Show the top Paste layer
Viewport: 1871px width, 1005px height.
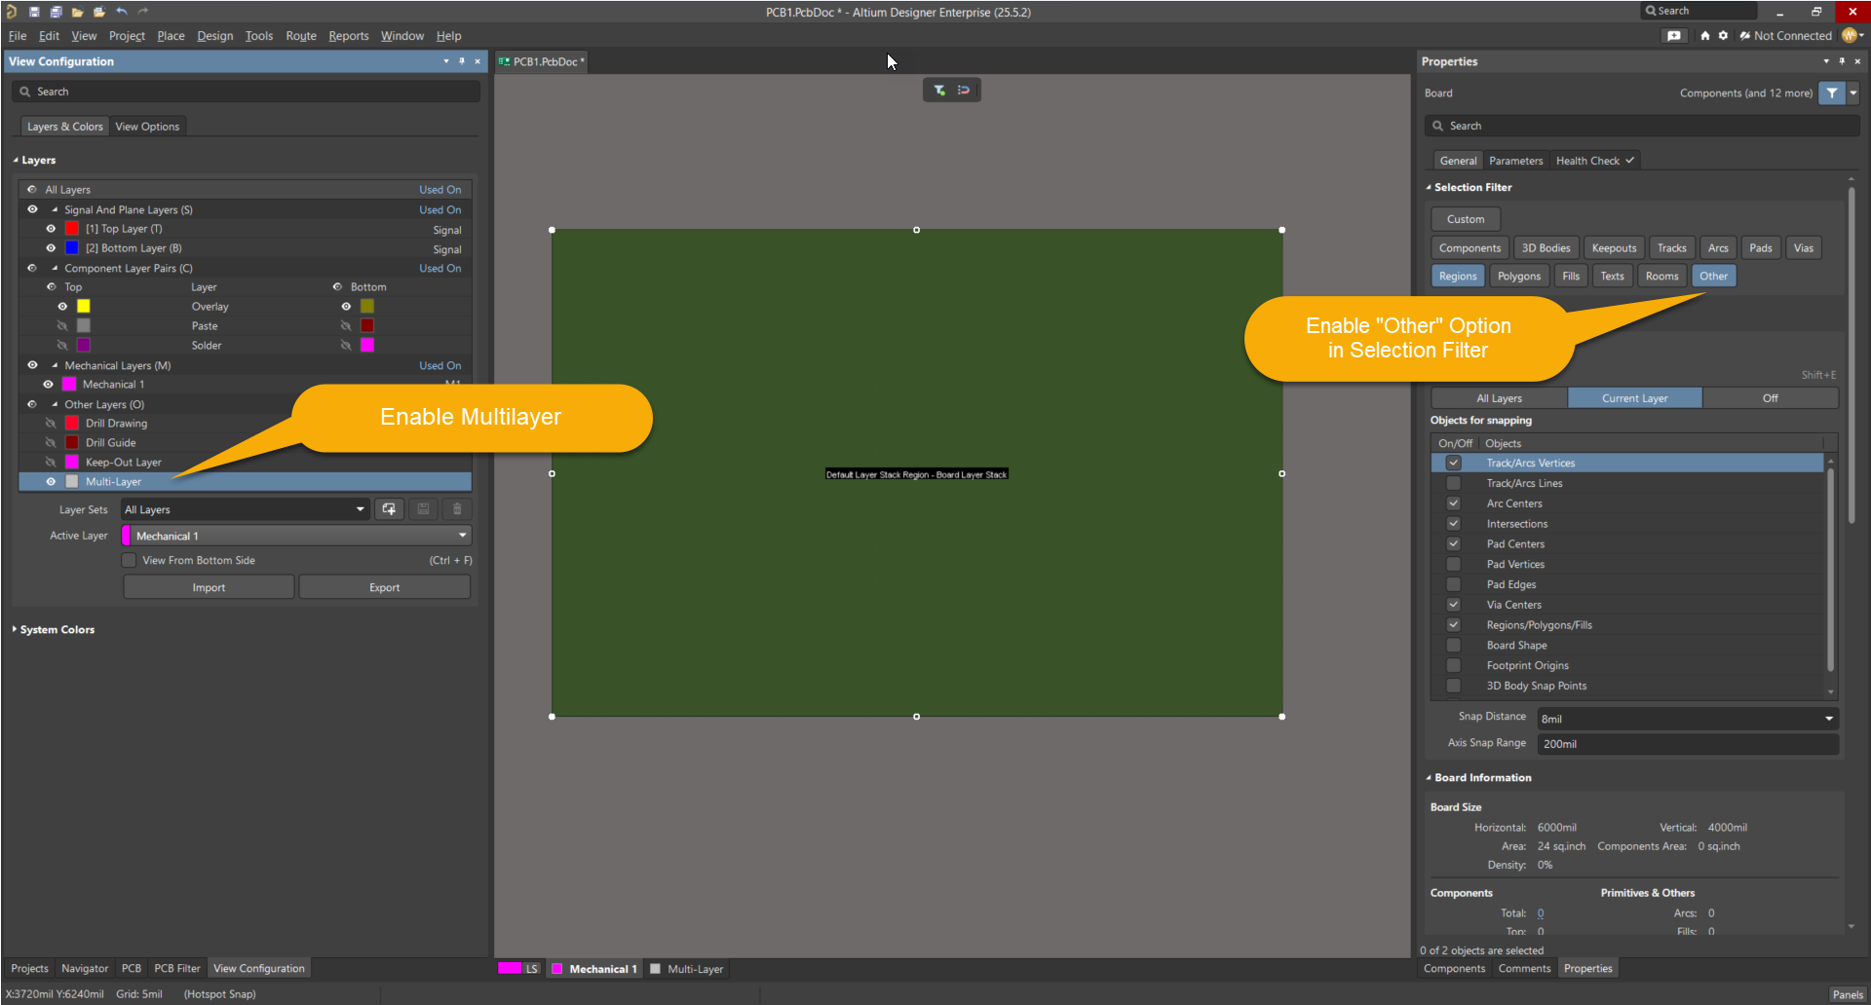(62, 326)
